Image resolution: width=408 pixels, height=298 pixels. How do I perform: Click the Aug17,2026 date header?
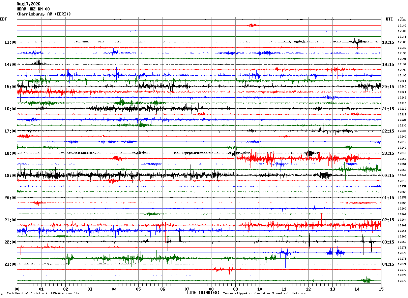pos(28,4)
